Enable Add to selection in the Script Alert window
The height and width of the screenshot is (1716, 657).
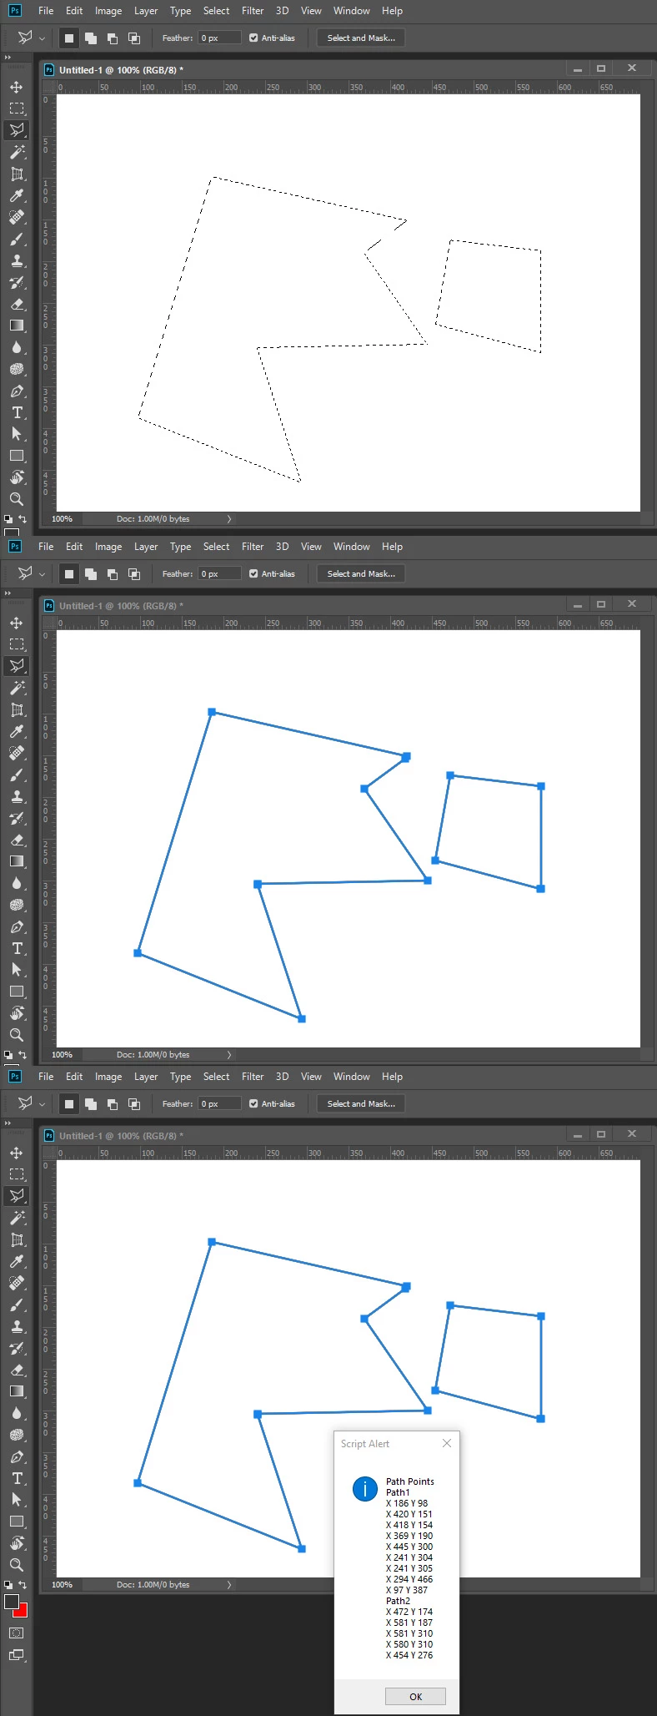pos(91,1103)
